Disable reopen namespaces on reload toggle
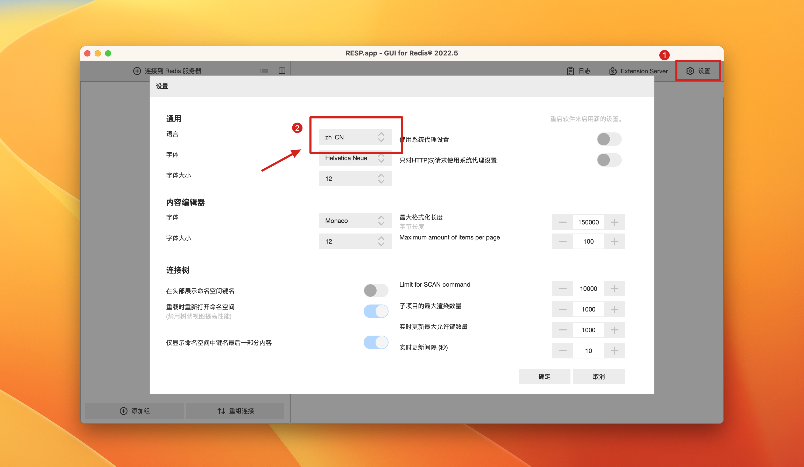804x467 pixels. (376, 311)
